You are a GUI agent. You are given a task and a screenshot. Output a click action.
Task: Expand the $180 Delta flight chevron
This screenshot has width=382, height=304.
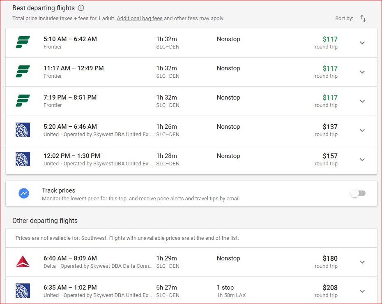pyautogui.click(x=362, y=262)
